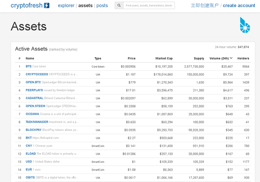Click the BTS holders count 9564
This screenshot has width=260, height=182.
[246, 67]
